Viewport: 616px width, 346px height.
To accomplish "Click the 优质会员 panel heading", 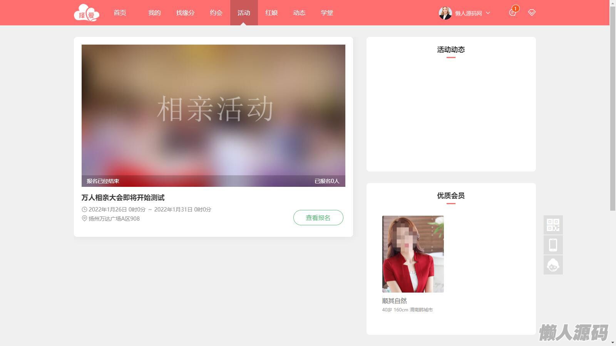I will 451,196.
